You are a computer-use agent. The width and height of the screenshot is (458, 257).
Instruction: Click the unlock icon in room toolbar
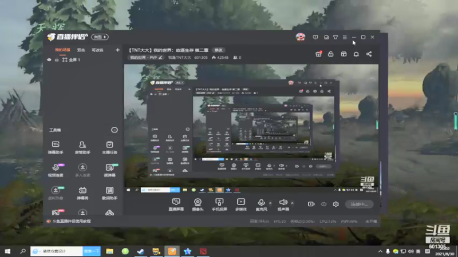pyautogui.click(x=331, y=54)
